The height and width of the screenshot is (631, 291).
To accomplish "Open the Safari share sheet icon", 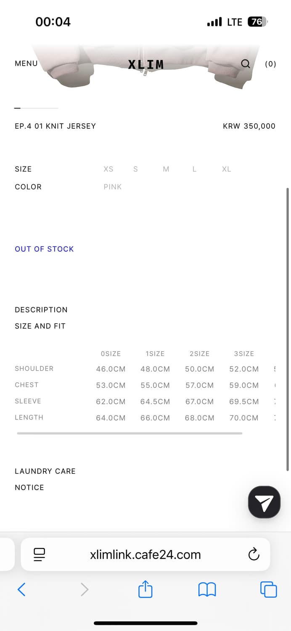I will tap(145, 589).
